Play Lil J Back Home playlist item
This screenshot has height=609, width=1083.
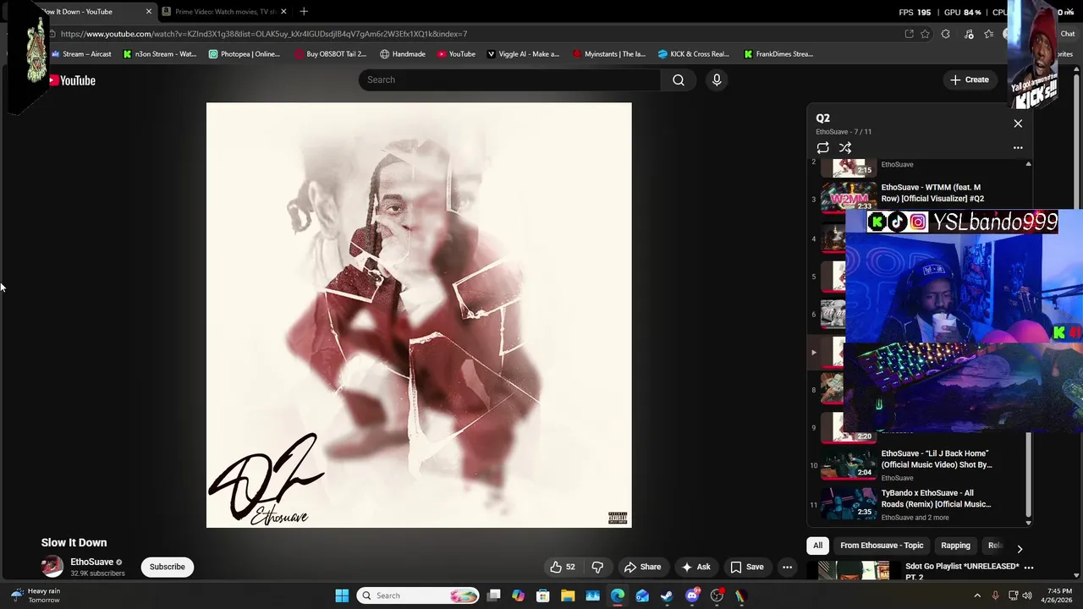click(x=918, y=465)
